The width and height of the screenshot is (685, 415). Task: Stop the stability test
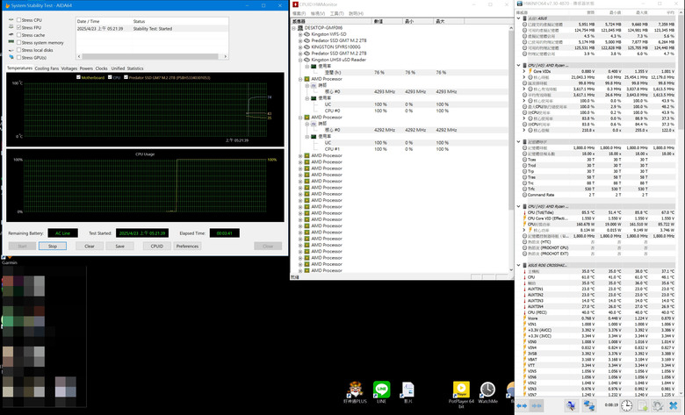53,247
